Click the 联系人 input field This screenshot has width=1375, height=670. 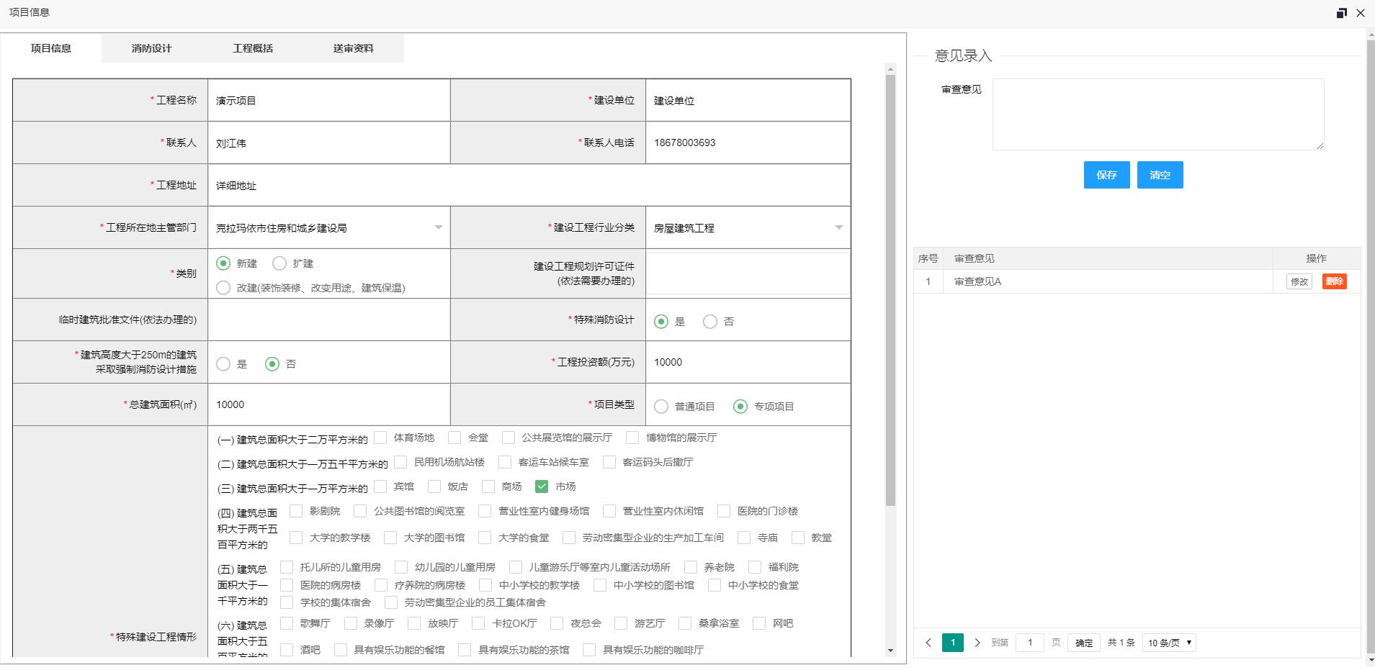pyautogui.click(x=329, y=142)
